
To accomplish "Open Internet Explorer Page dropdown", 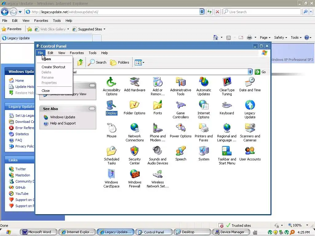I will (265, 37).
